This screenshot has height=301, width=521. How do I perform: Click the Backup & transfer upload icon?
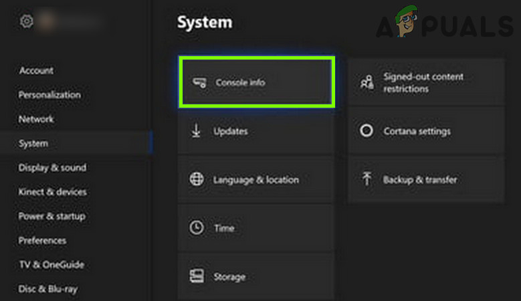(x=367, y=180)
